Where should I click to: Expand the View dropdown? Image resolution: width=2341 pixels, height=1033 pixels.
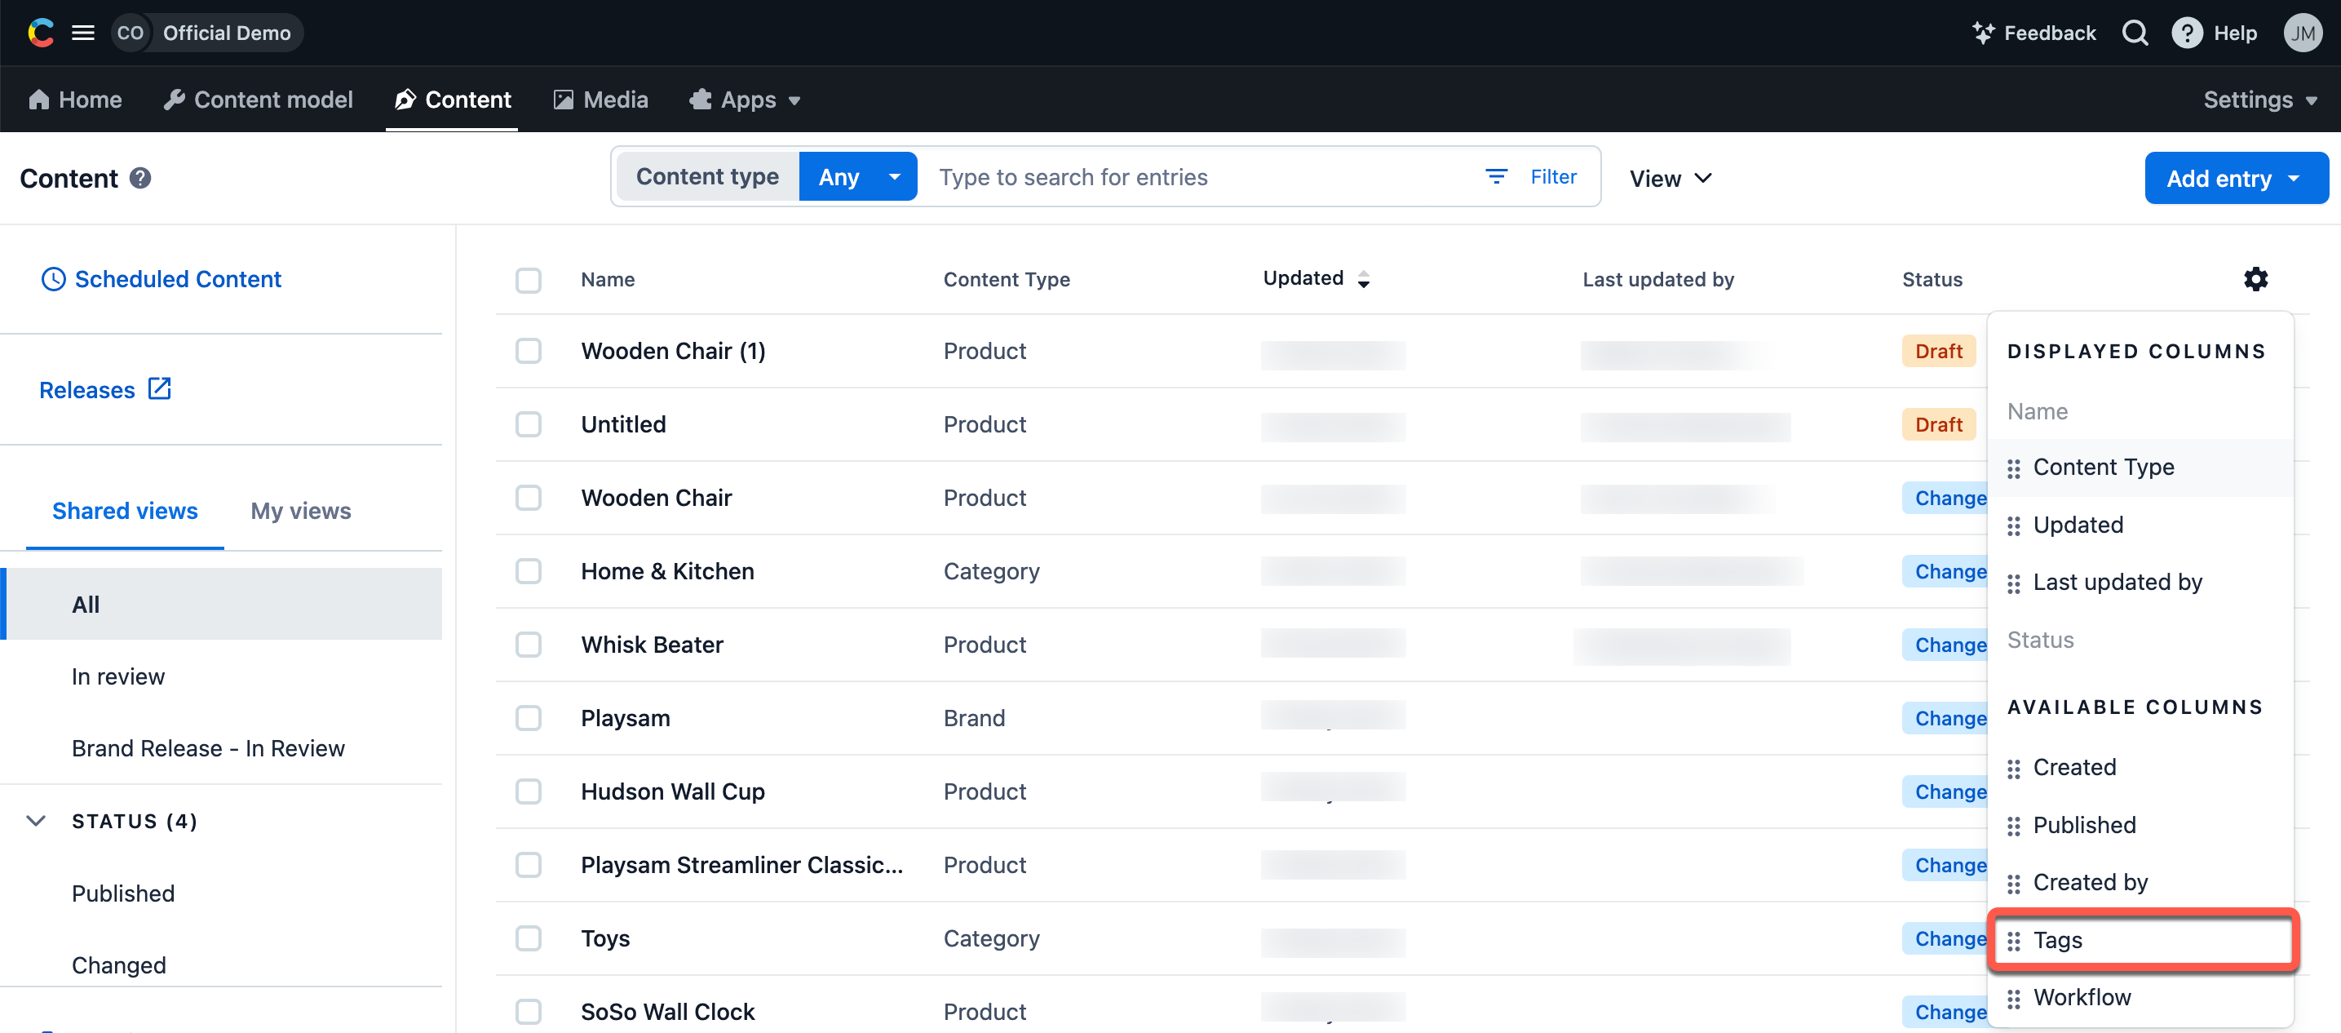click(x=1671, y=178)
